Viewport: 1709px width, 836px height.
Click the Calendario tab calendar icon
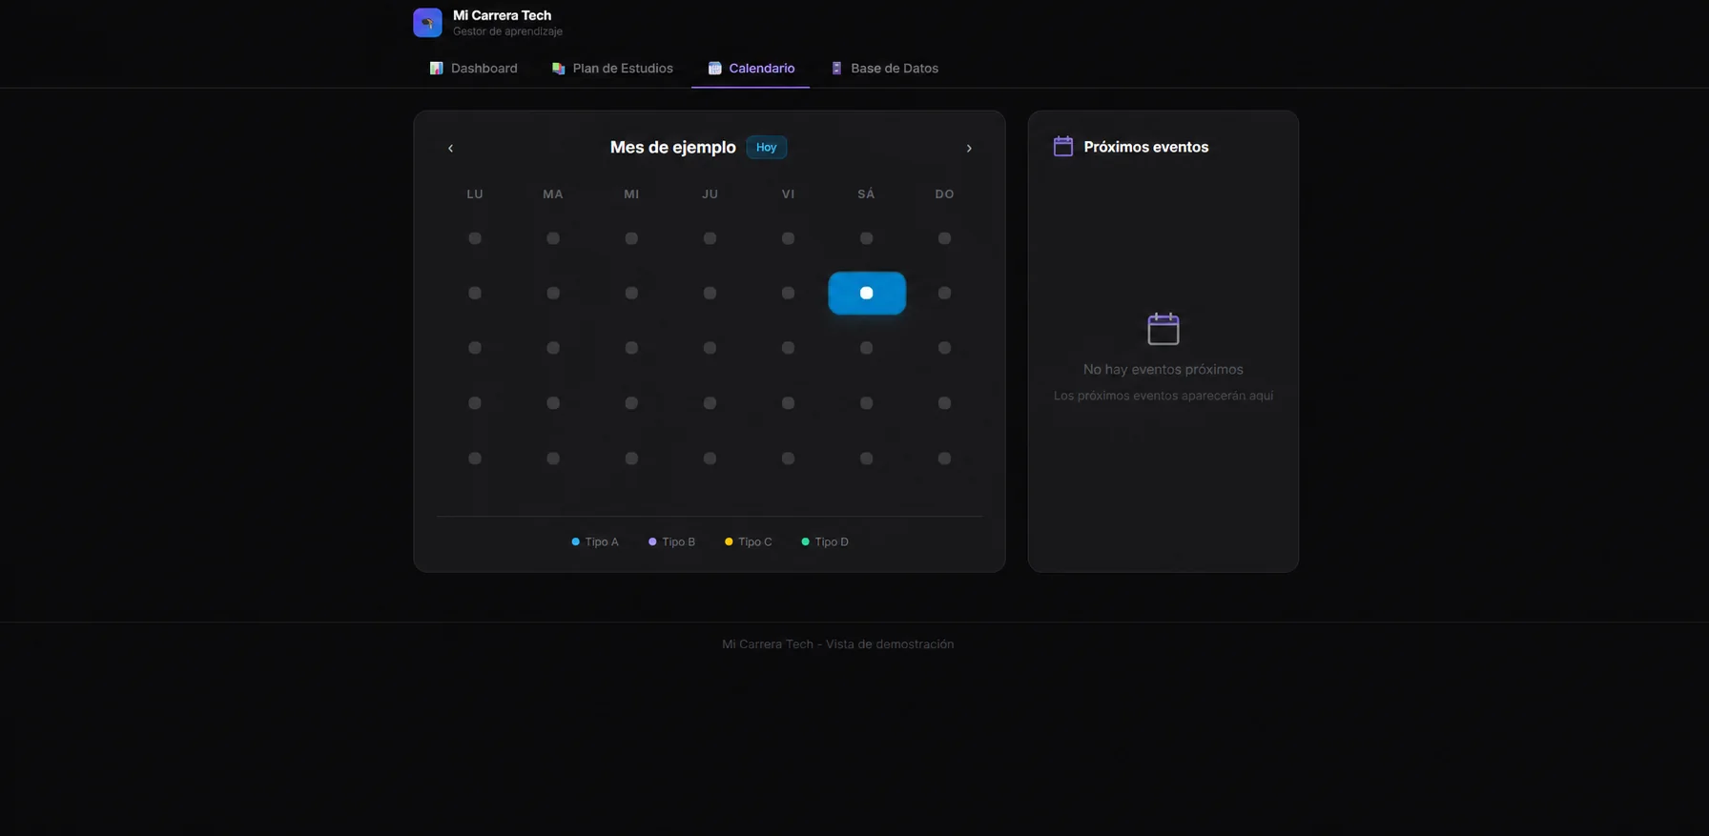[714, 68]
